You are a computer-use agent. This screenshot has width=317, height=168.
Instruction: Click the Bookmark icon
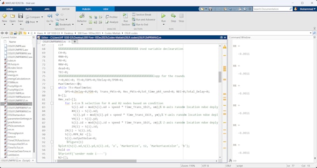tap(57, 25)
